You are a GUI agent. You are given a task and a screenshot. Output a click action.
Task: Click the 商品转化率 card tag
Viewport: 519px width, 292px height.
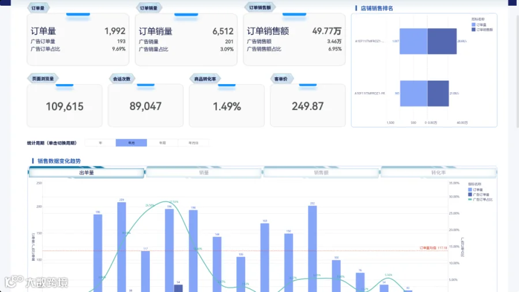(205, 79)
